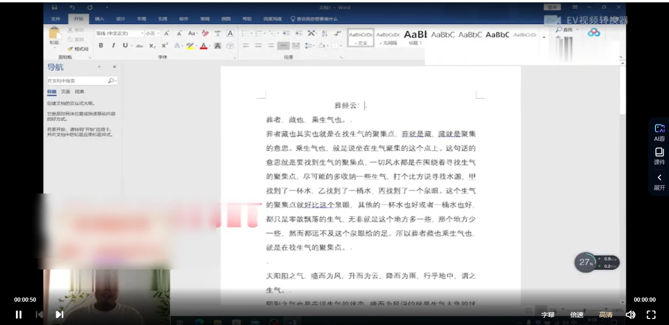The width and height of the screenshot is (669, 325).
Task: Select the 正文 Normal style
Action: [361, 38]
